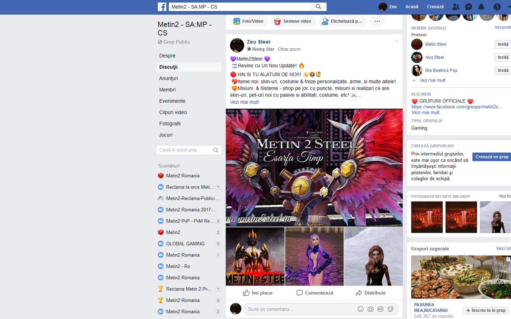Click the search magnifier in the top bar
This screenshot has width=511, height=319.
[x=318, y=6]
